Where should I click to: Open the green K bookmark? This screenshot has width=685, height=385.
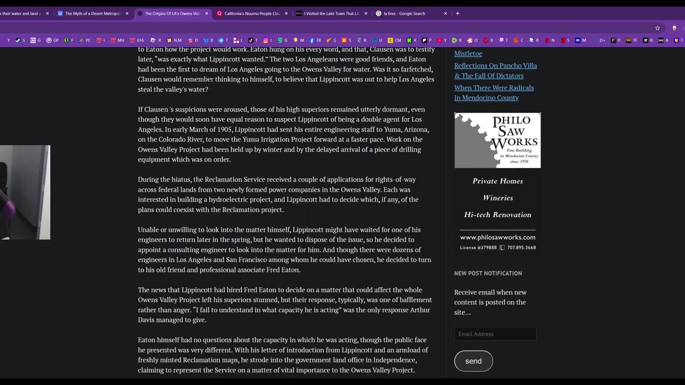pyautogui.click(x=412, y=40)
